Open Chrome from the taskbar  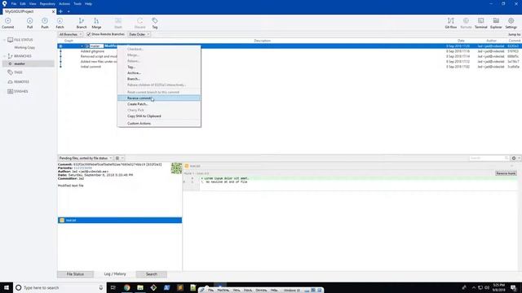pos(127,287)
